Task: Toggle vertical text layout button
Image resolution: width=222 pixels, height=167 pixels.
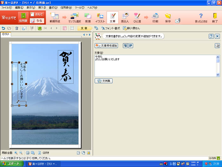Action: [x=125, y=46]
